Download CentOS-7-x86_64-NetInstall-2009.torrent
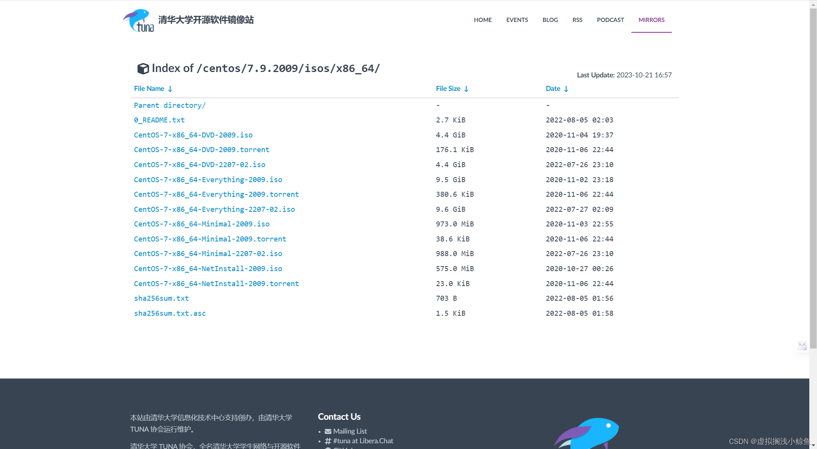 pos(216,284)
